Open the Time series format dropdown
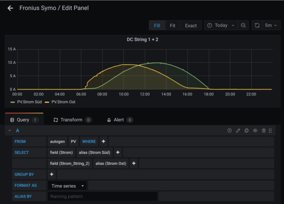 (x=68, y=186)
